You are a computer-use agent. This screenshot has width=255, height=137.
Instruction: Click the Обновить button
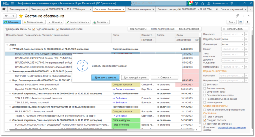coord(12,22)
